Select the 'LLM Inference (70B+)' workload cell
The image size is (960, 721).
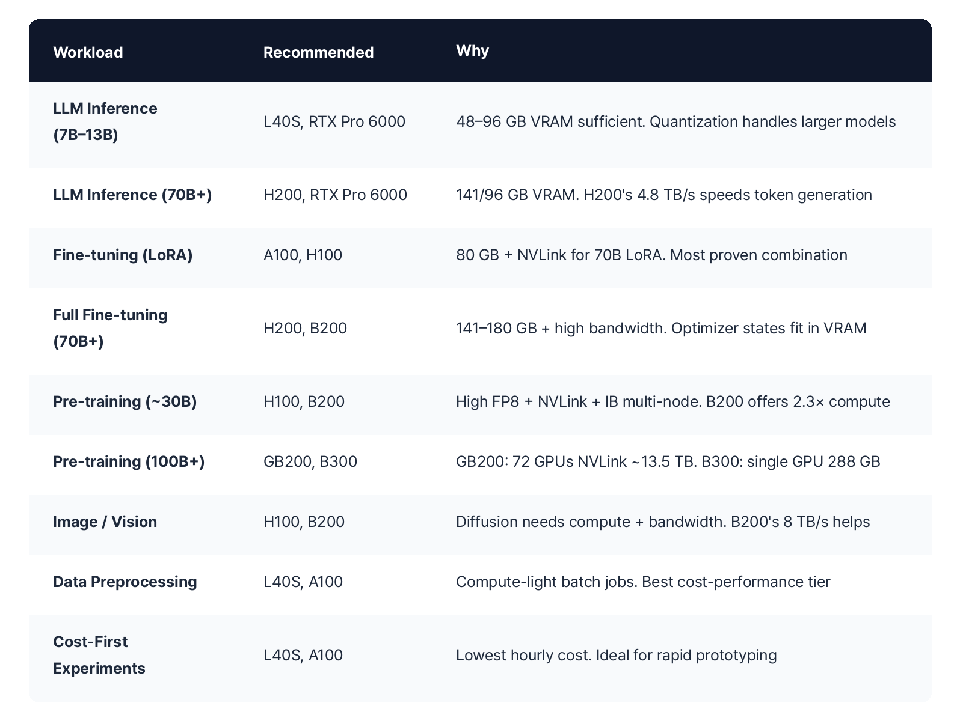[x=132, y=195]
